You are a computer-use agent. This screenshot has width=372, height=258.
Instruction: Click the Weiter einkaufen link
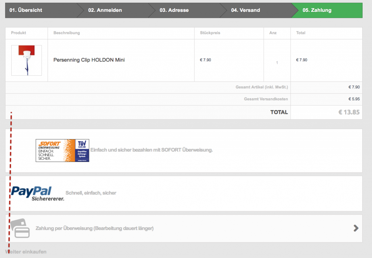coord(26,251)
